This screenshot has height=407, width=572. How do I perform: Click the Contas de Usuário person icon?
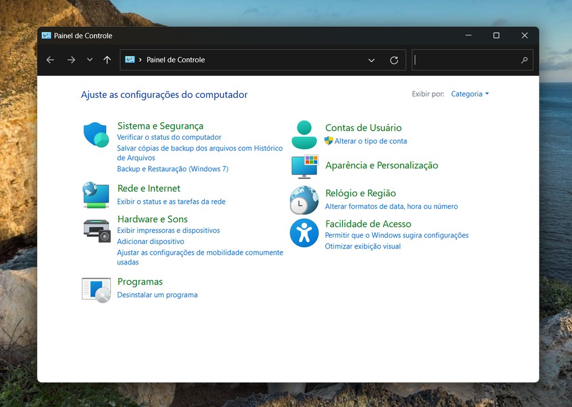tap(304, 135)
